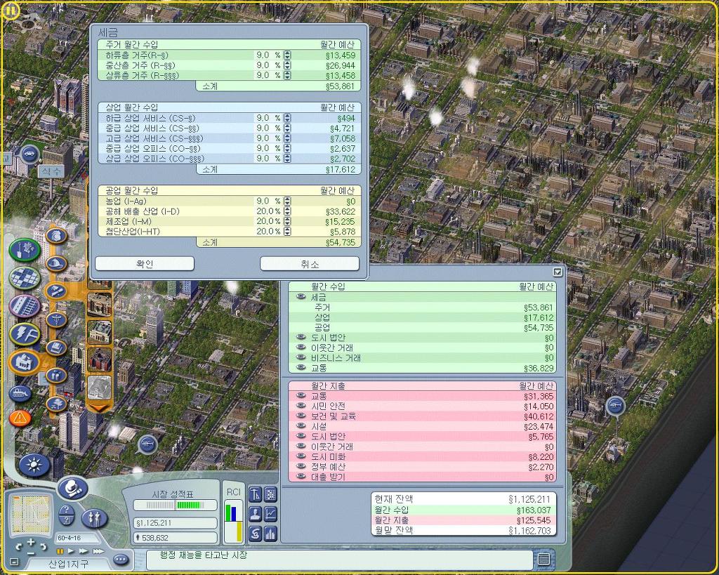Click the eye icon next to 세금
719x575 pixels.
[301, 298]
